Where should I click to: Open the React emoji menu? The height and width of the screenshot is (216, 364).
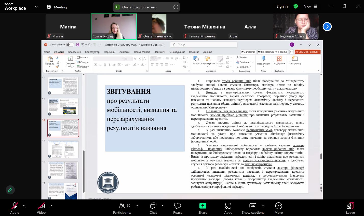[177, 208]
